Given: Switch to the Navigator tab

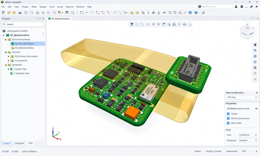Looking at the screenshot, I should pyautogui.click(x=19, y=143).
